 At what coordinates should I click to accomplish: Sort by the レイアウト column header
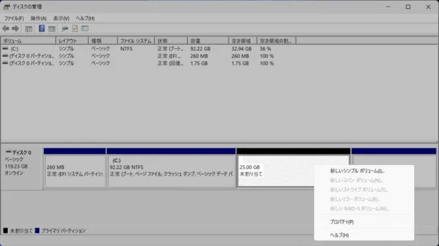tap(73, 41)
